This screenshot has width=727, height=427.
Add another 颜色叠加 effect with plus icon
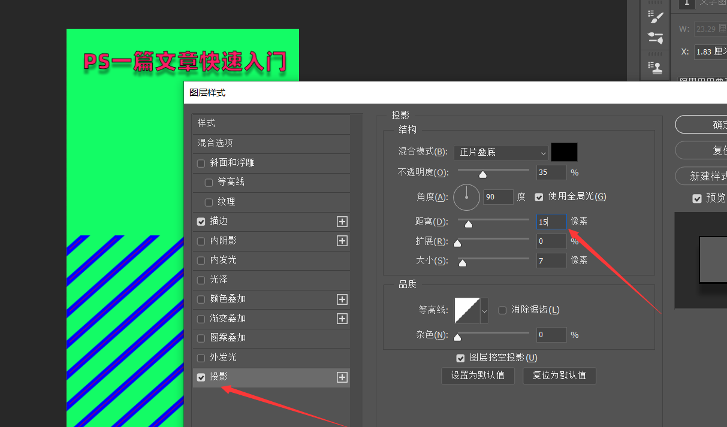[x=342, y=299]
